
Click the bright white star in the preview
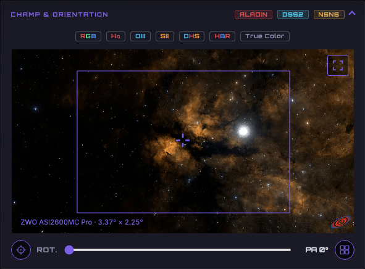click(x=243, y=131)
